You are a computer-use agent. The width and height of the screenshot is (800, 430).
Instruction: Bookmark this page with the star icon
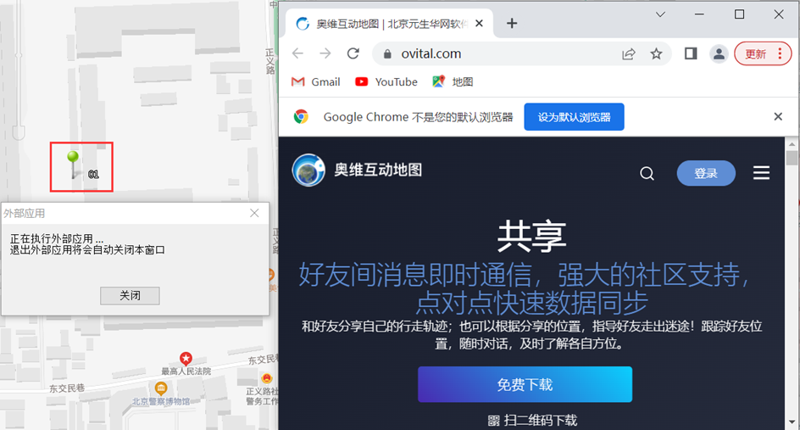click(x=656, y=53)
